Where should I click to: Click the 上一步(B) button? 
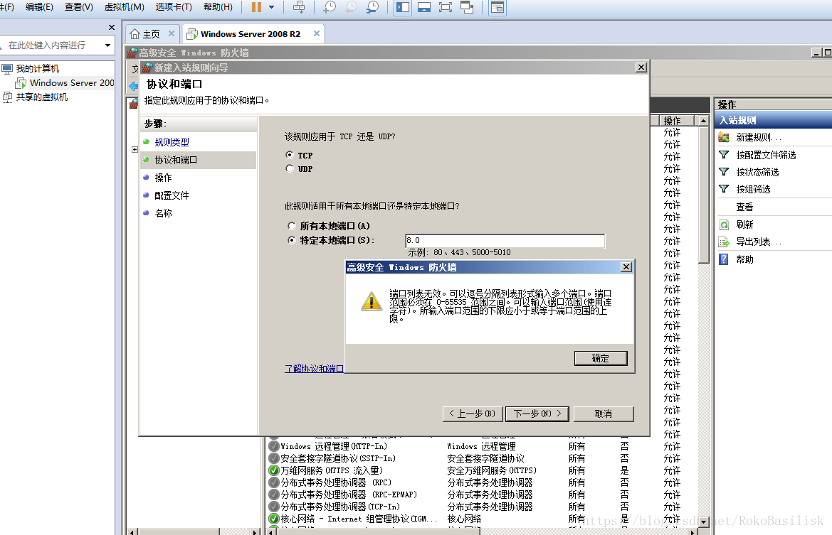(x=473, y=414)
